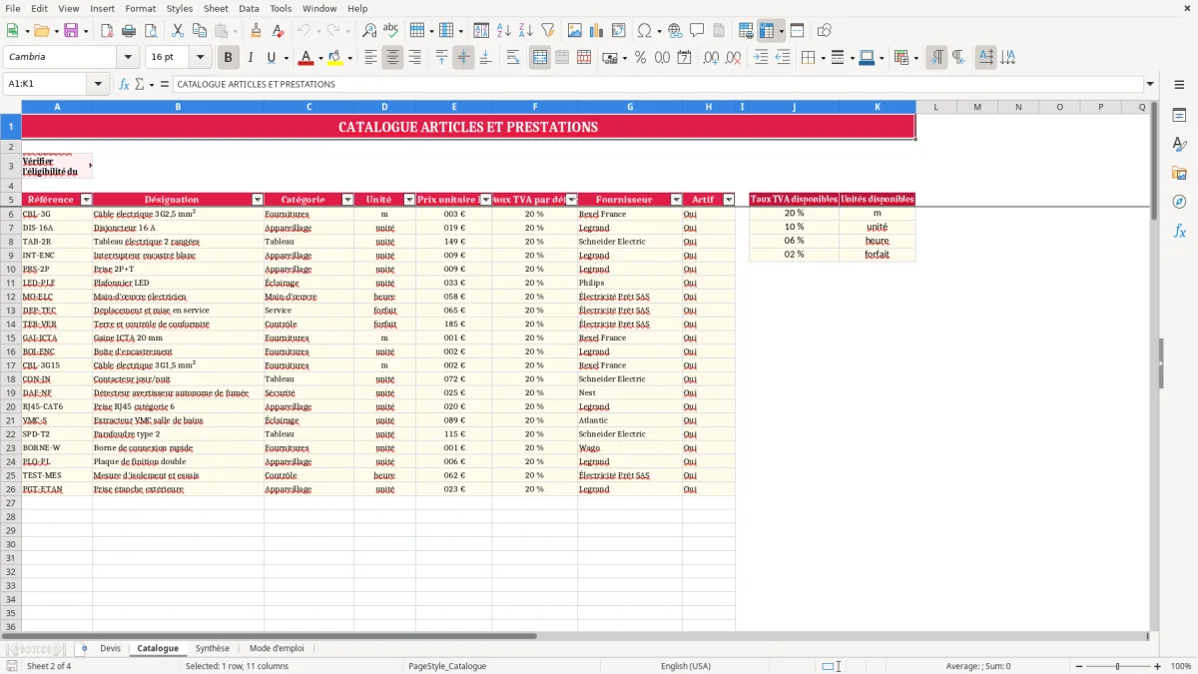Apply yellow background highlight color
Image resolution: width=1198 pixels, height=674 pixels.
pyautogui.click(x=334, y=58)
